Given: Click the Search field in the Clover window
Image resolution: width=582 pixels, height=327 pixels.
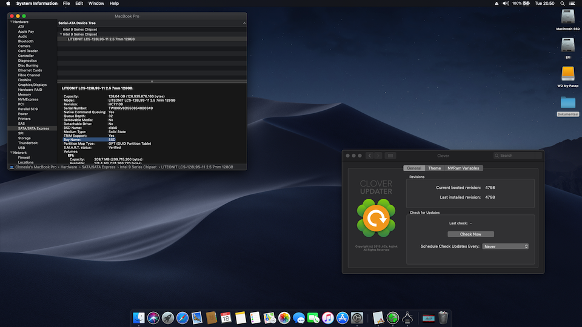Looking at the screenshot, I should (518, 156).
